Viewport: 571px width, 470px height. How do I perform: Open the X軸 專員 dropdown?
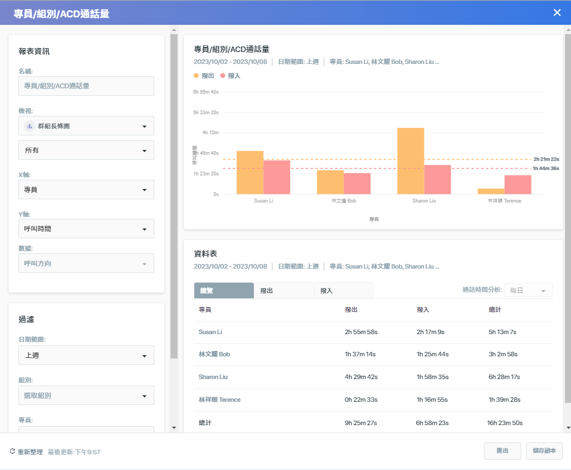click(86, 190)
